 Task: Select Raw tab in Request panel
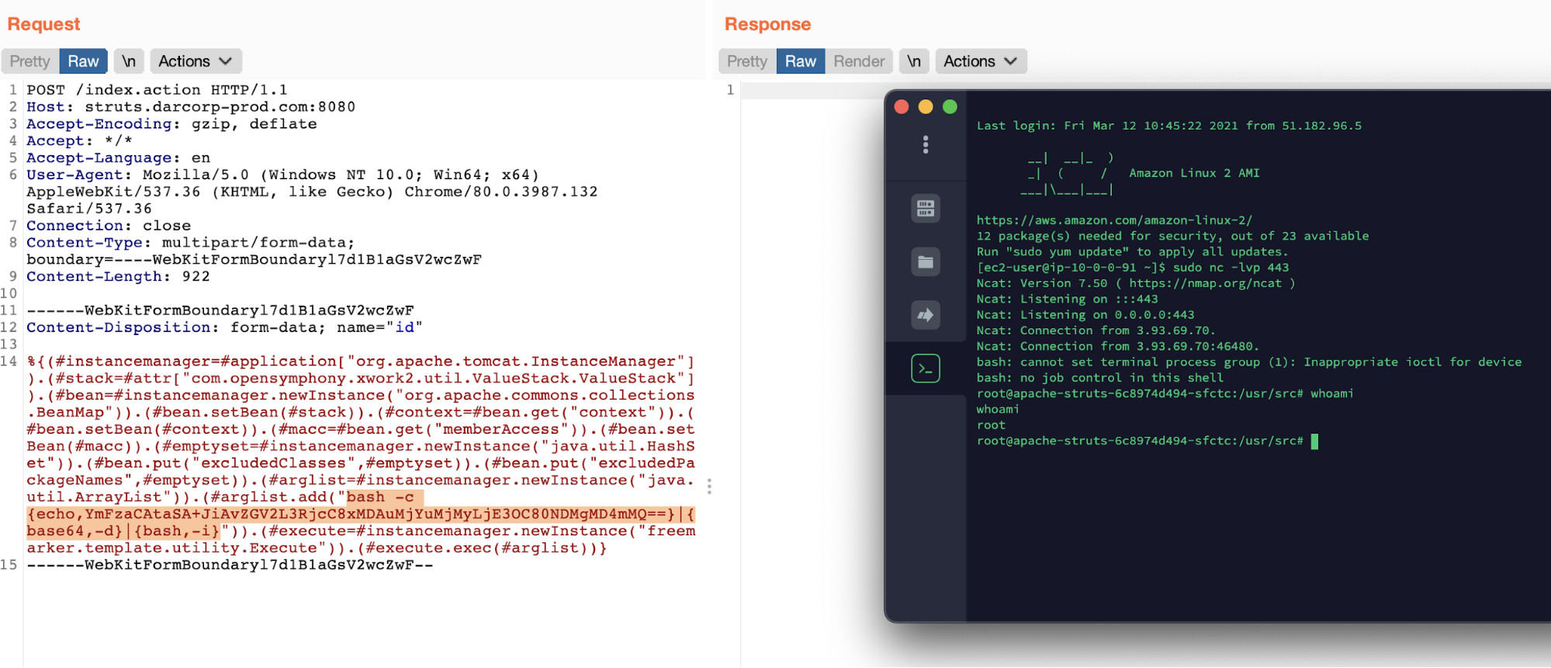[83, 61]
